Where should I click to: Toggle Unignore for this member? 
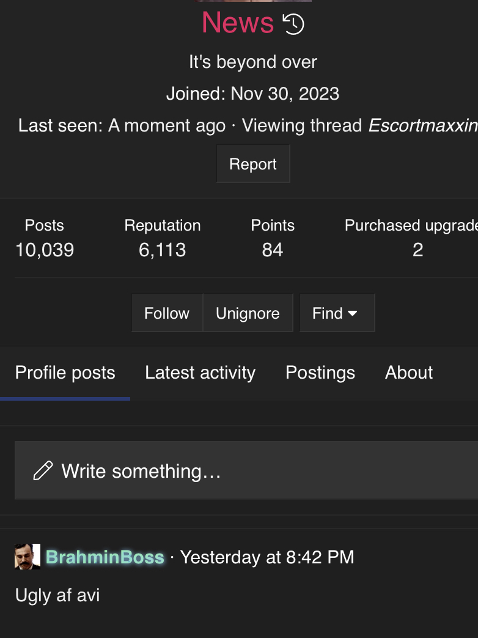click(x=248, y=313)
